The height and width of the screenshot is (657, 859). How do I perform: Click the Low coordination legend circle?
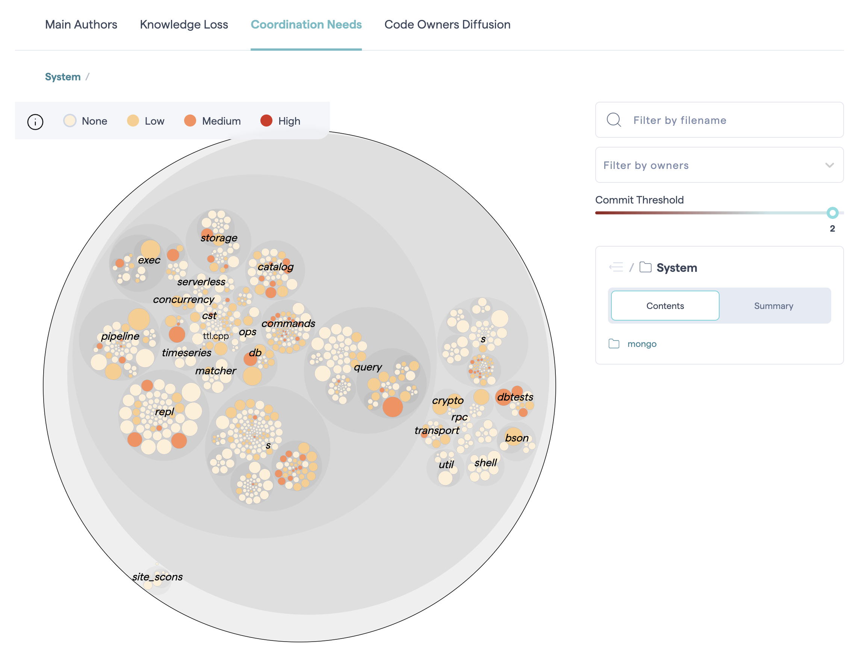[133, 121]
